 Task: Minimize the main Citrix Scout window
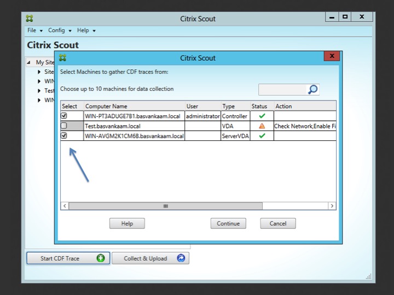332,17
